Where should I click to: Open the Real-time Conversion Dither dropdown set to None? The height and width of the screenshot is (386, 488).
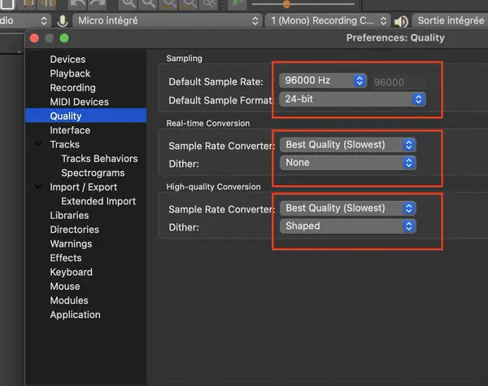click(348, 163)
